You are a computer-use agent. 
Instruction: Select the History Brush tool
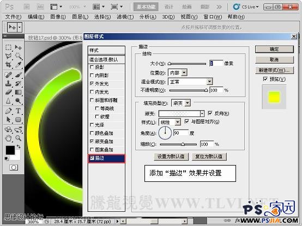tap(19, 83)
